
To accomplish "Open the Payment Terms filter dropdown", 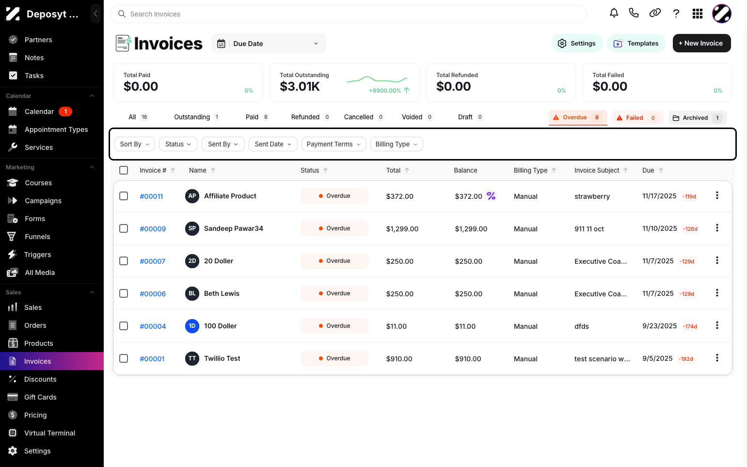I will pos(334,144).
